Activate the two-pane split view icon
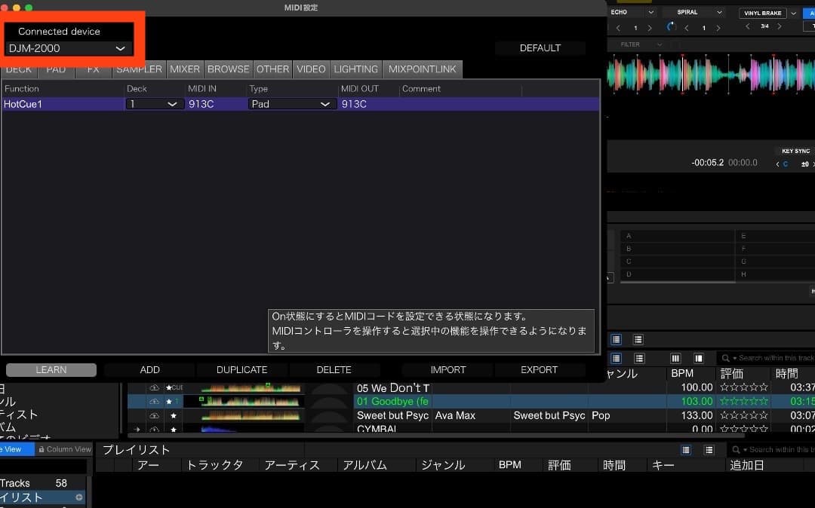 point(698,358)
